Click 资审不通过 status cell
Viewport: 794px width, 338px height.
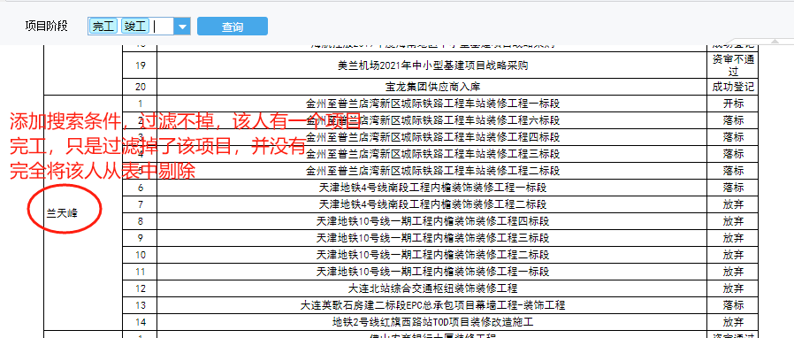pos(733,65)
